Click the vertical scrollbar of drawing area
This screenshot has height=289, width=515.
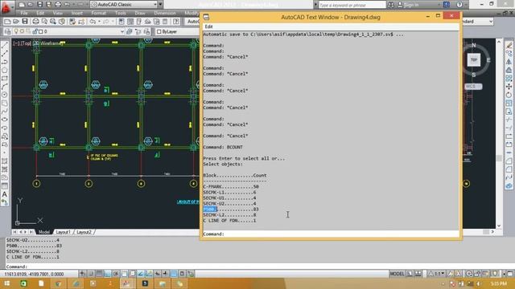coord(499,133)
